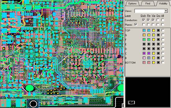Screen dimensions: 171x108
Task: Click C layer purple Etch swatch
Action: pyautogui.click(x=144, y=53)
